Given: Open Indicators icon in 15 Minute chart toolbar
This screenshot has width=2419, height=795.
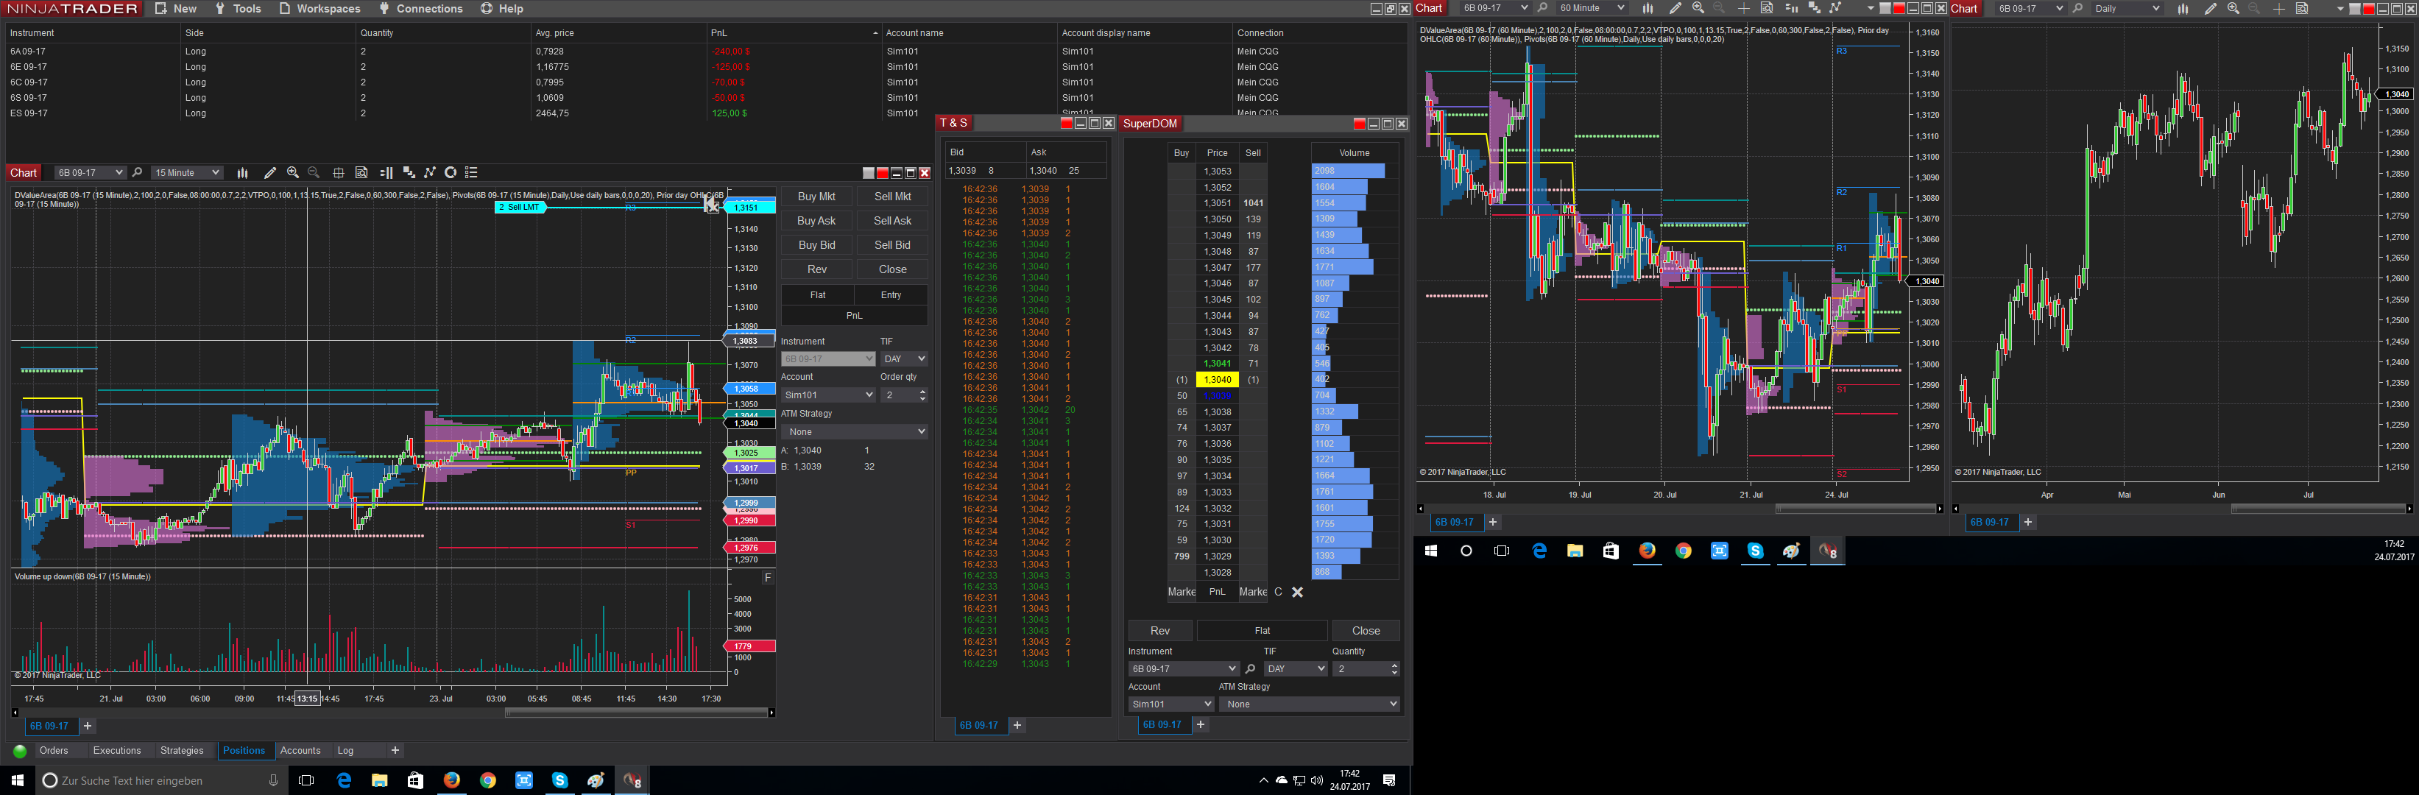Looking at the screenshot, I should pos(409,173).
